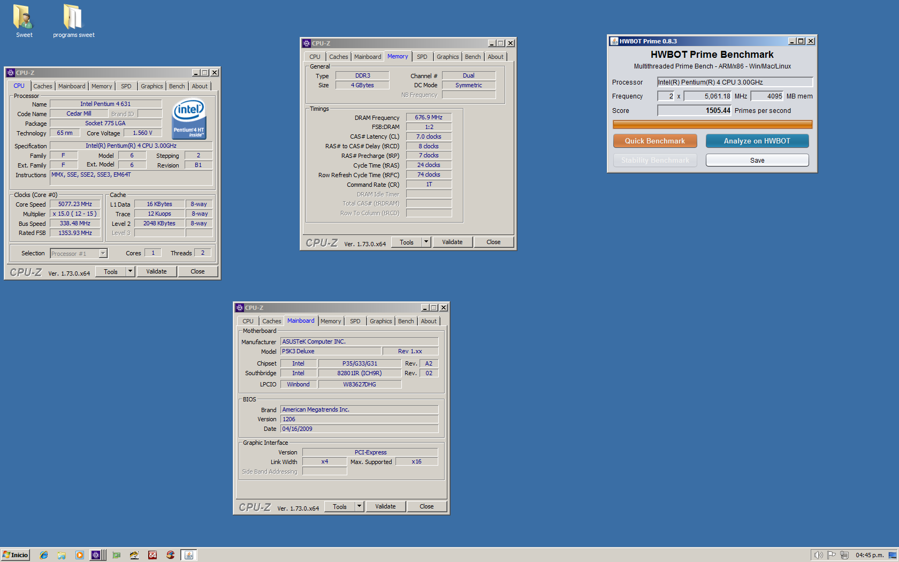Click the DRAM Frequency 676.9 MHz value
Viewport: 899px width, 562px height.
tap(429, 118)
